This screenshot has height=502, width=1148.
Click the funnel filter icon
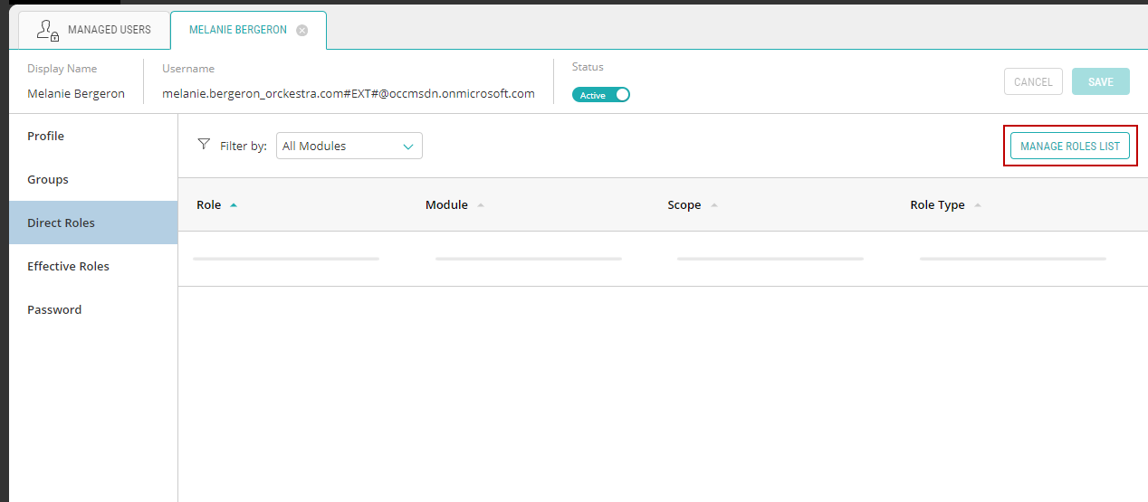(x=204, y=145)
